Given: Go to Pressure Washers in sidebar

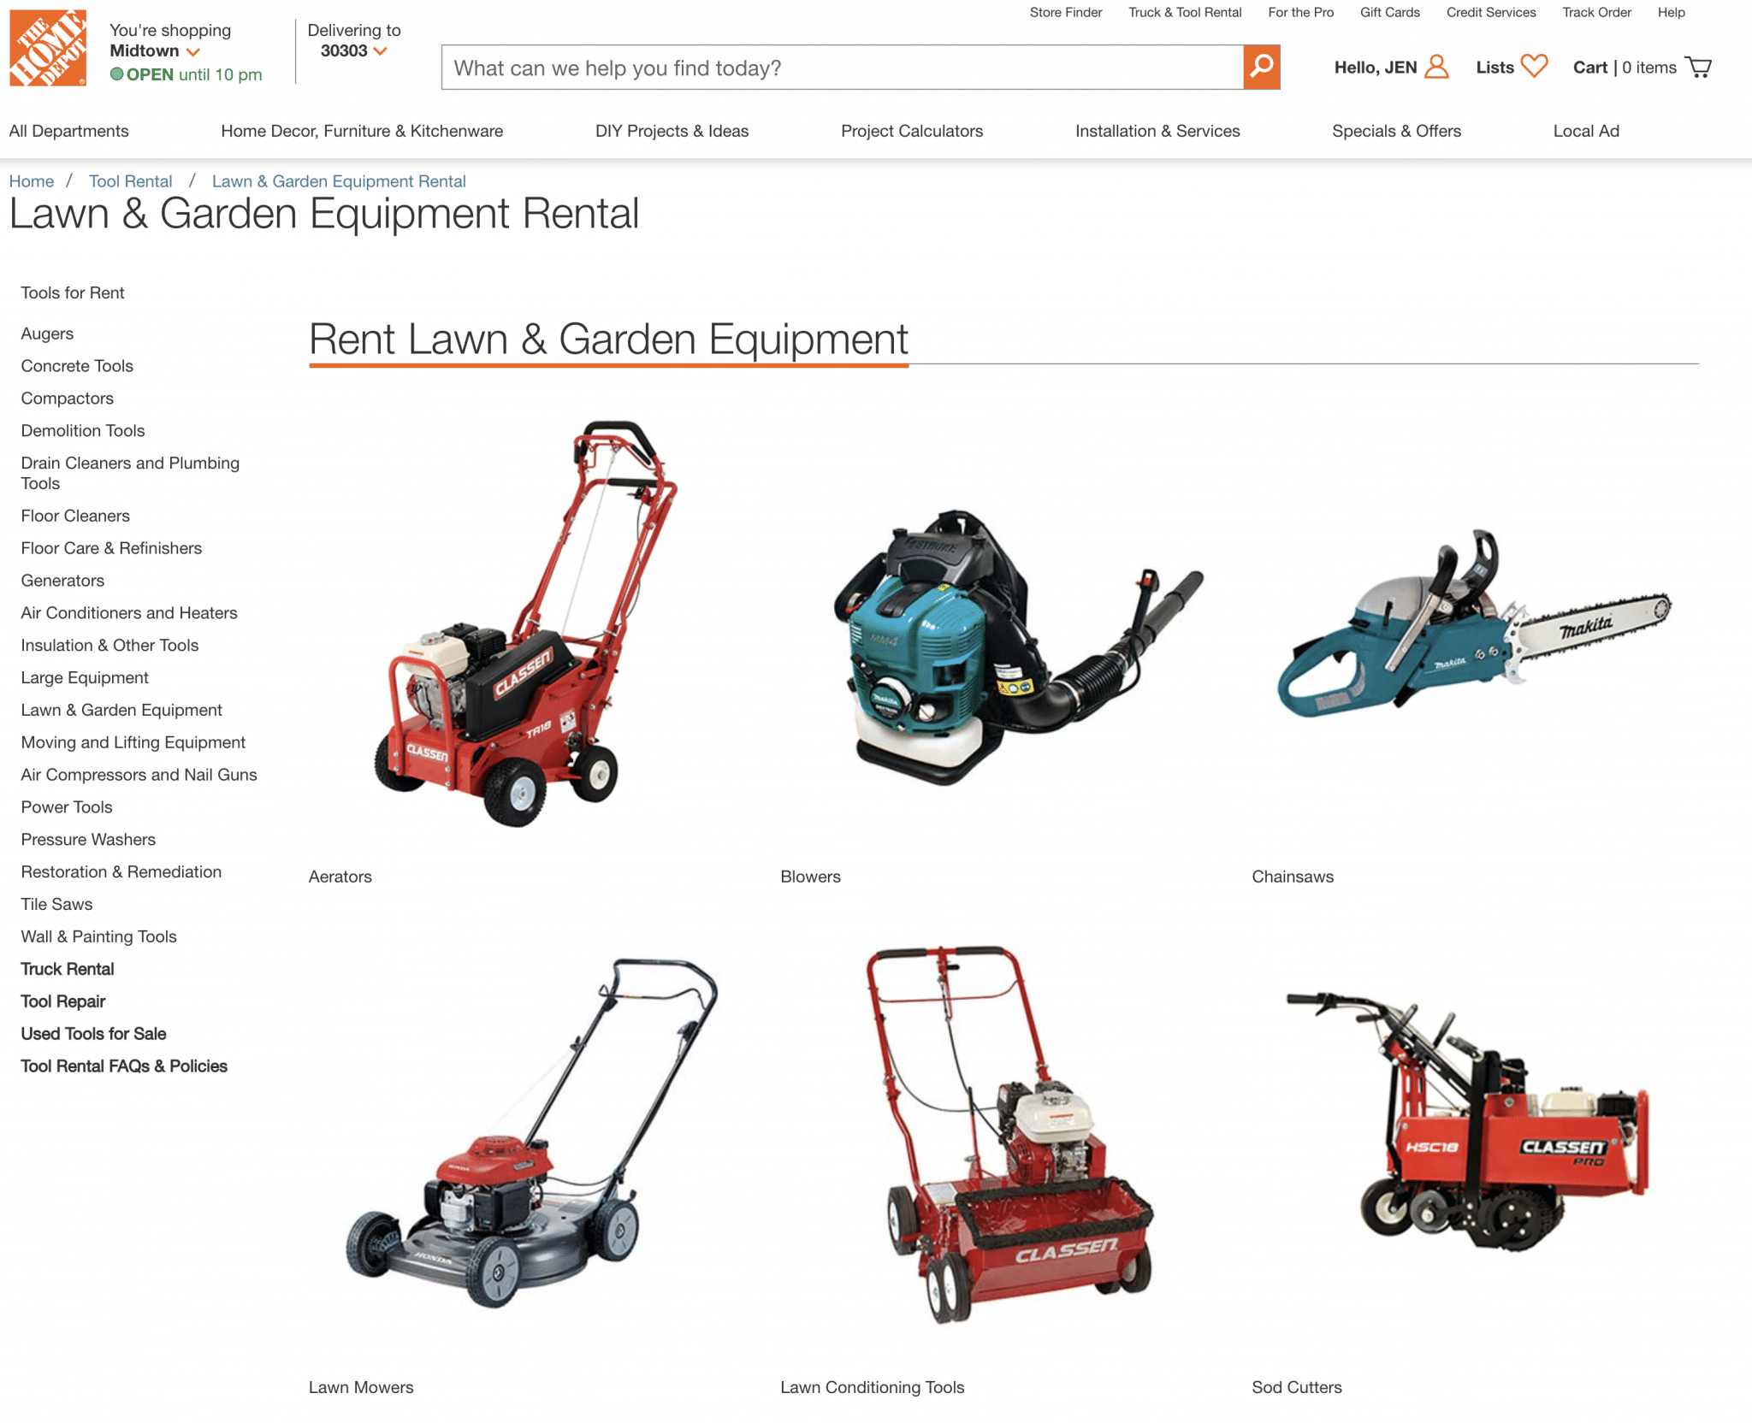Looking at the screenshot, I should click(88, 839).
